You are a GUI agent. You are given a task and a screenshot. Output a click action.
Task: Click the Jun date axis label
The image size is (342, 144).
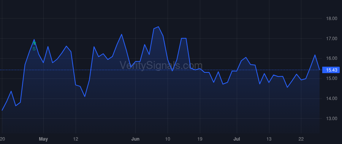tap(135, 139)
